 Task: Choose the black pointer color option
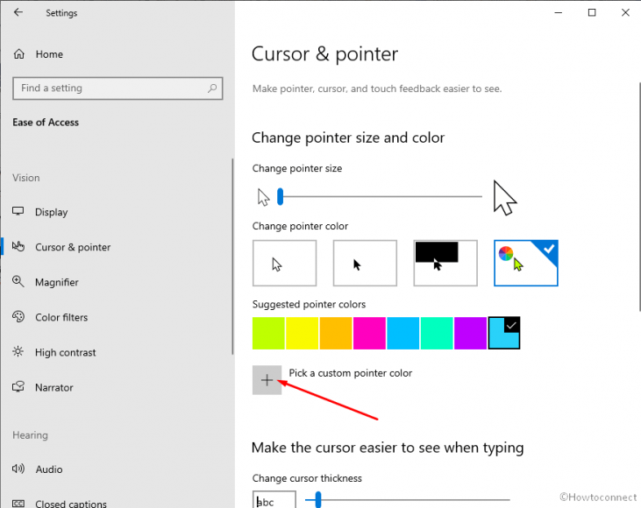[365, 264]
